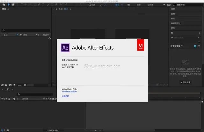The image size is (204, 132).
Task: Switch to the 了解 workspace tab
Action: pyautogui.click(x=128, y=5)
